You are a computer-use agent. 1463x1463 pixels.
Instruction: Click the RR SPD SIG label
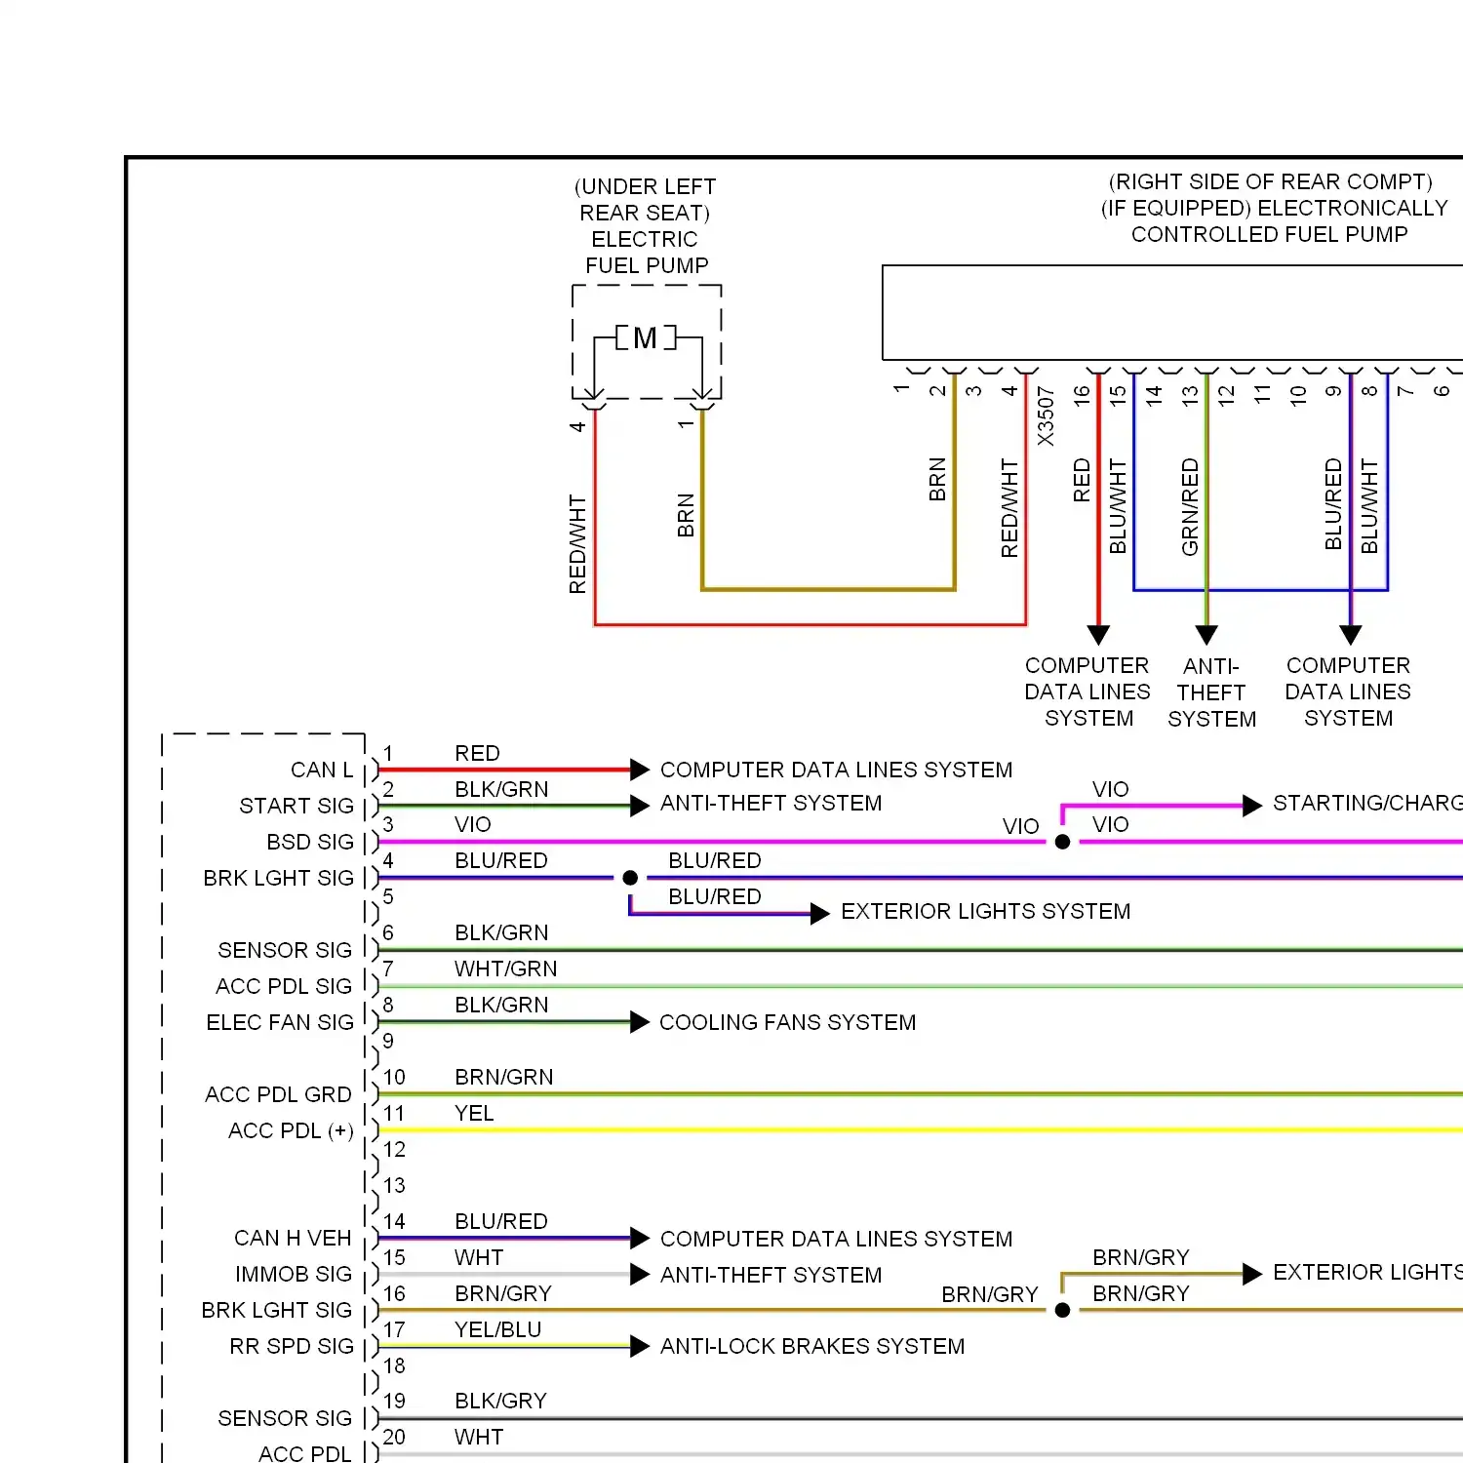(292, 1346)
